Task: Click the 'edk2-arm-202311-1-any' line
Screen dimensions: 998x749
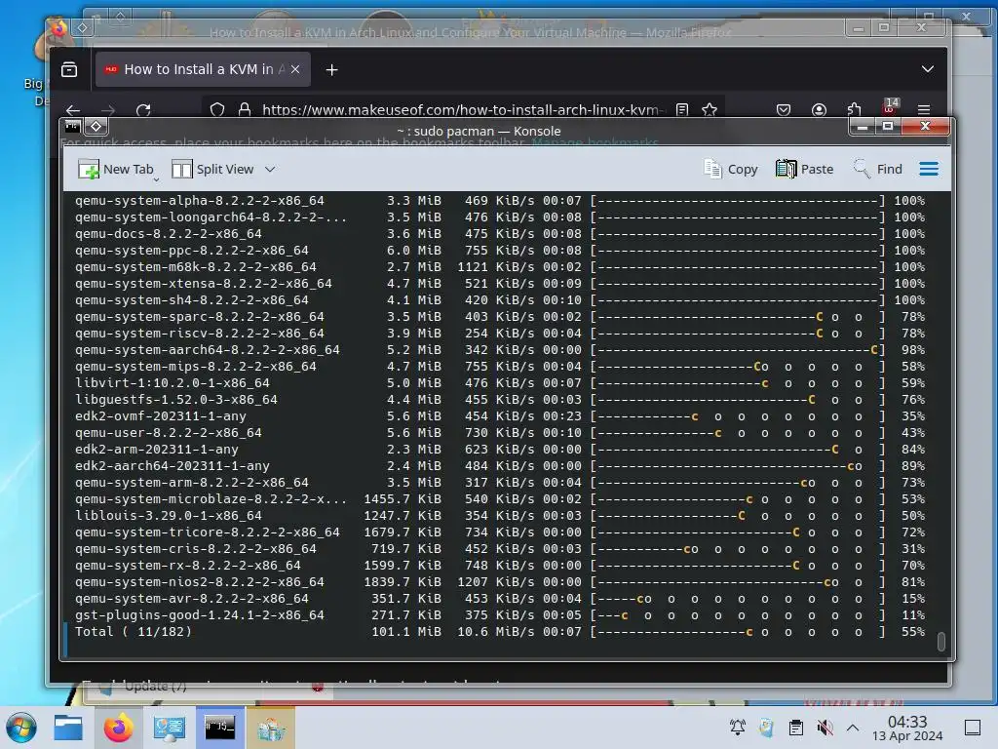Action: [157, 450]
